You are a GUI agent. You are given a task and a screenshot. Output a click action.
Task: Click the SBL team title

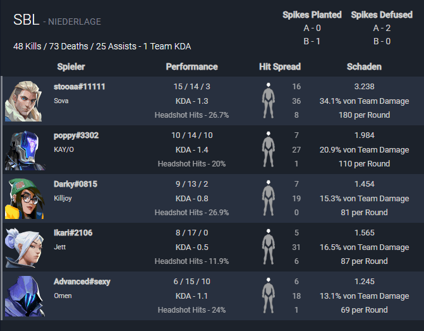click(27, 20)
